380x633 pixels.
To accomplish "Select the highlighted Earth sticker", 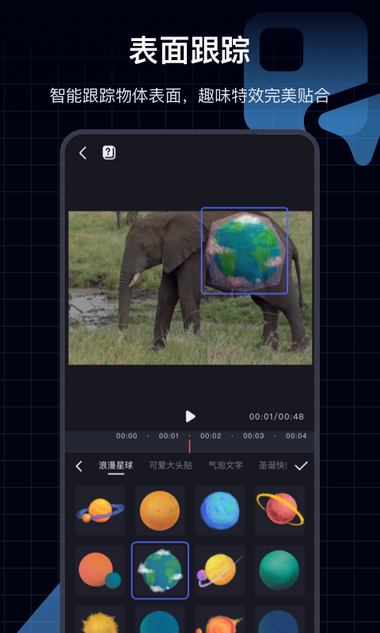I will tap(160, 570).
